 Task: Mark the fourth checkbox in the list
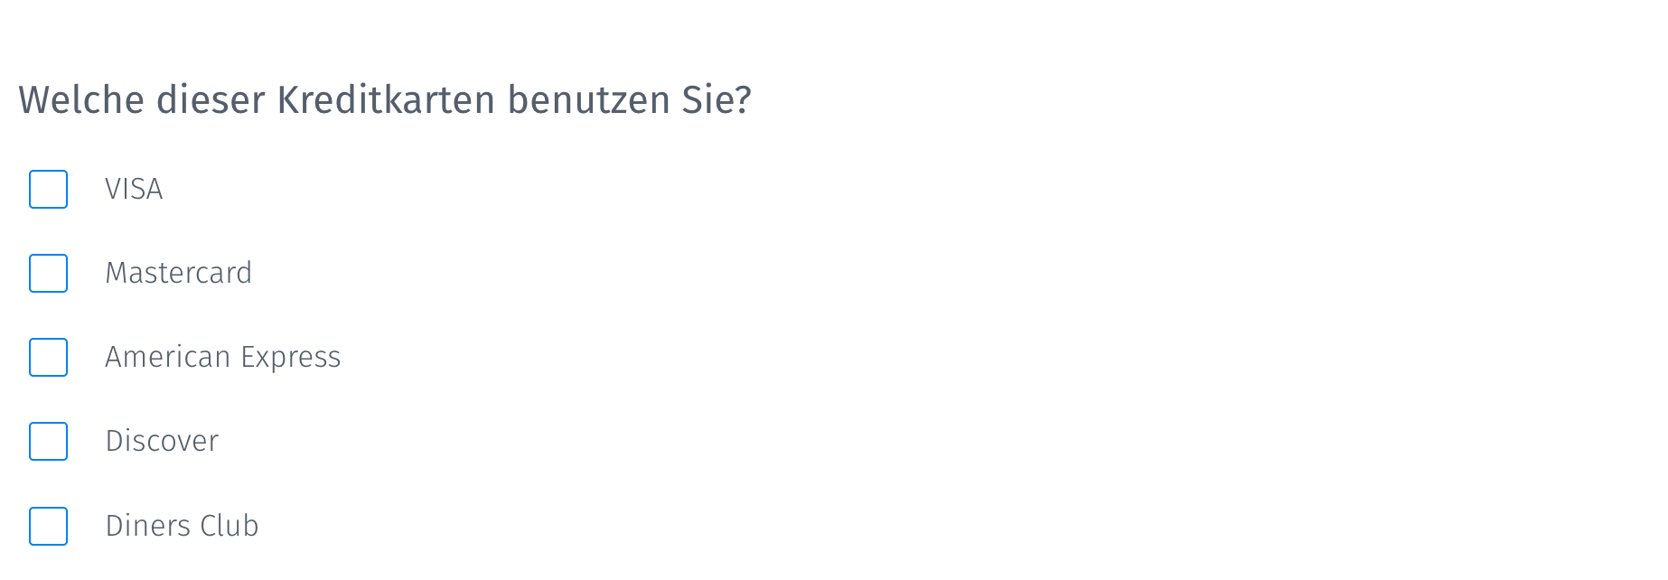48,442
